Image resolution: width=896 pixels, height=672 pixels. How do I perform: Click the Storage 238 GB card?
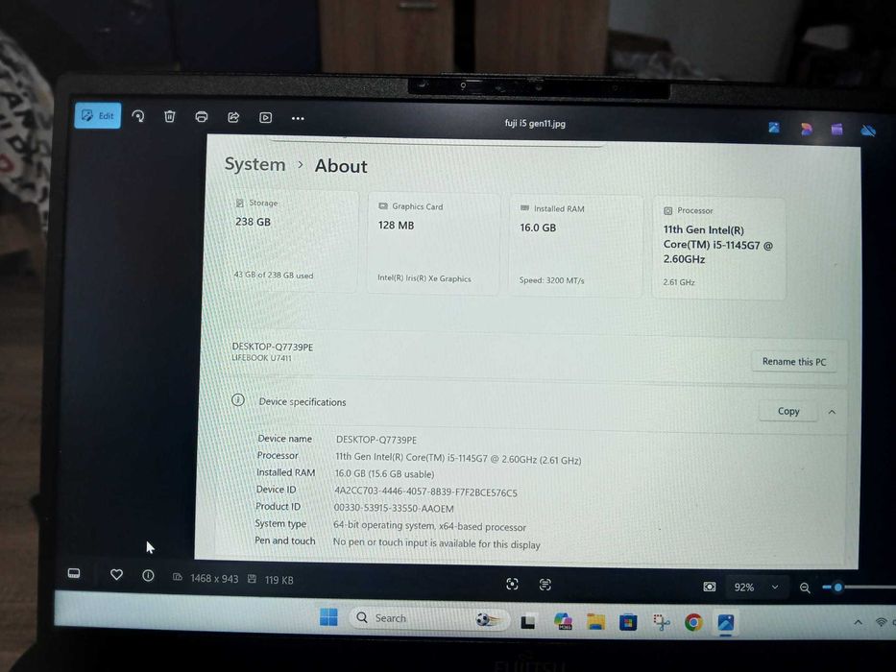293,241
